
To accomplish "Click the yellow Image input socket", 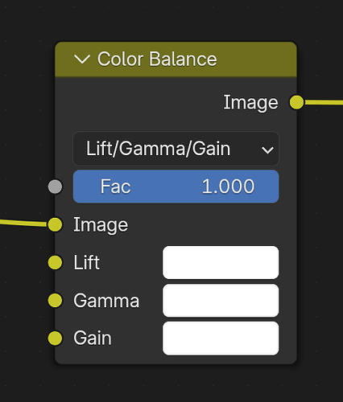I will click(55, 224).
